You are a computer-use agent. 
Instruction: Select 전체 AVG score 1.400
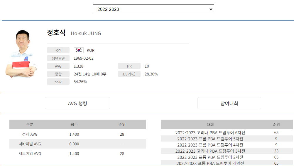[x=74, y=134]
